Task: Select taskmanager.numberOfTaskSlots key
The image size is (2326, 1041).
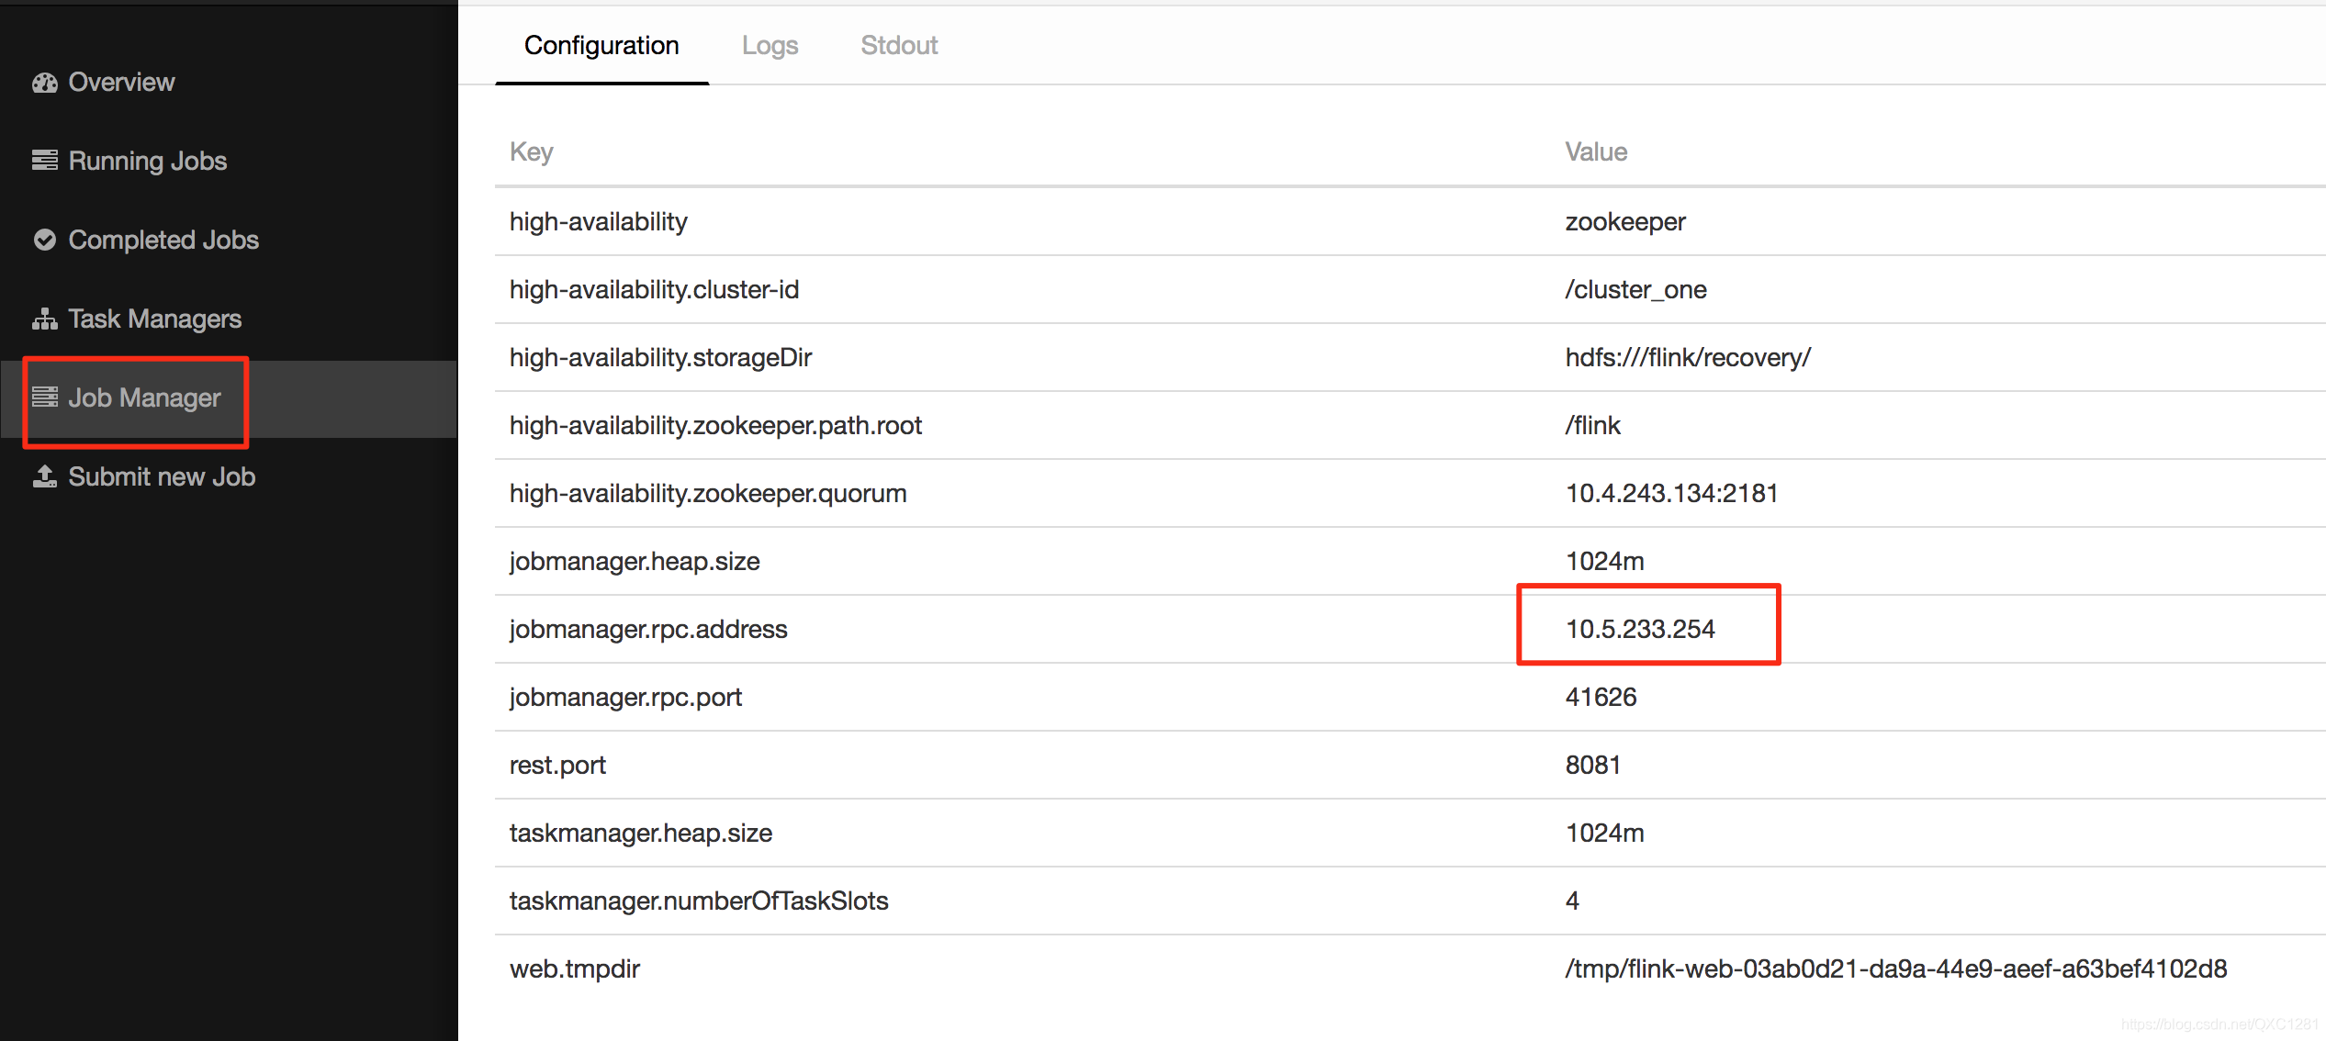Action: 699,901
